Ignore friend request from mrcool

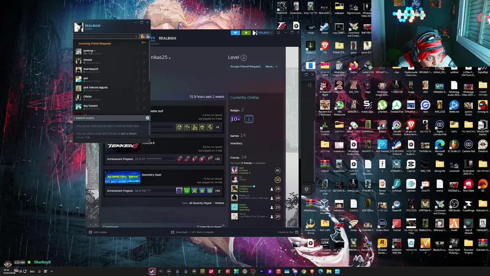coord(144,62)
